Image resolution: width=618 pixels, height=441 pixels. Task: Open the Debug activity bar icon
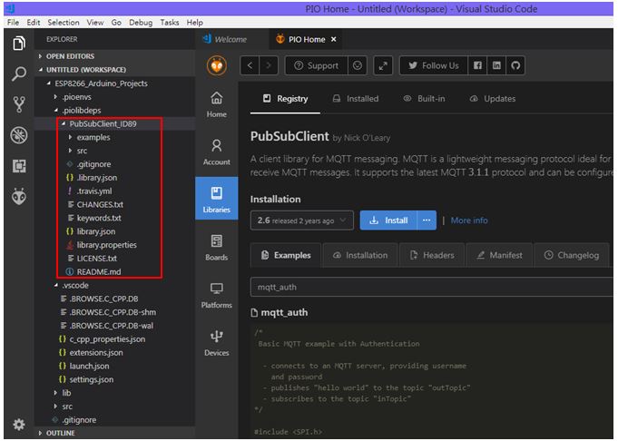tap(19, 135)
